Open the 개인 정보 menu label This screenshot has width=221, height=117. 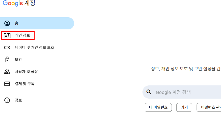point(22,35)
